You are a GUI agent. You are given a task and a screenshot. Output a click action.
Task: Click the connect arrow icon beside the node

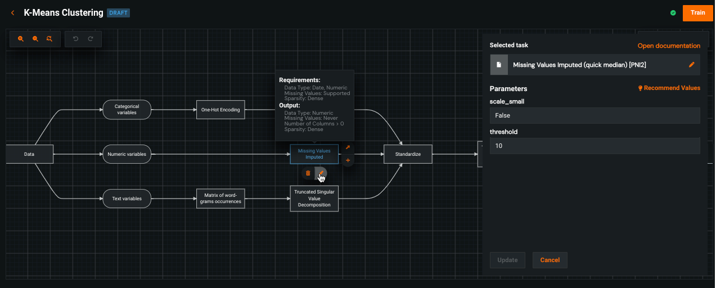pos(348,148)
